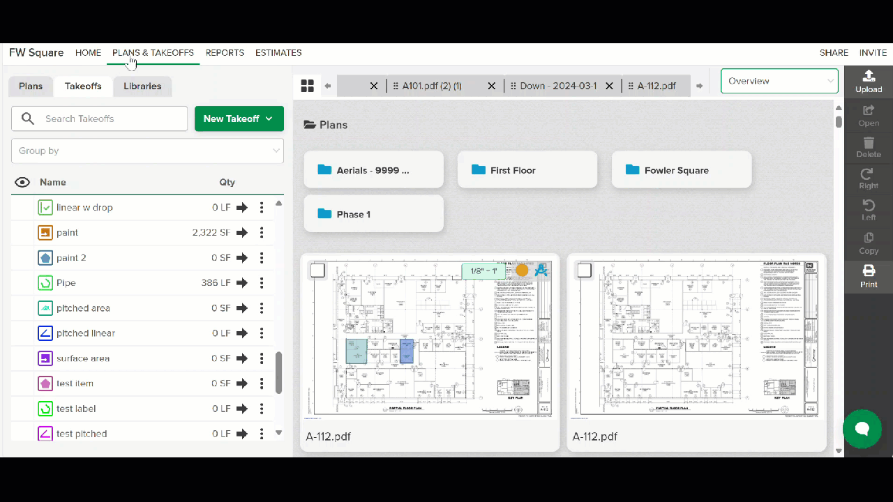Click arrow icon on Pipe row

[x=241, y=283]
